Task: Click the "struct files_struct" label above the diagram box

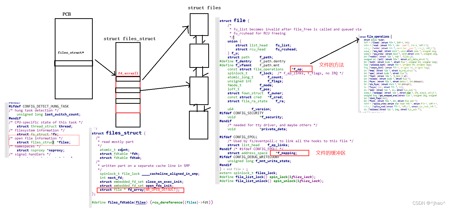Action: pos(129,39)
